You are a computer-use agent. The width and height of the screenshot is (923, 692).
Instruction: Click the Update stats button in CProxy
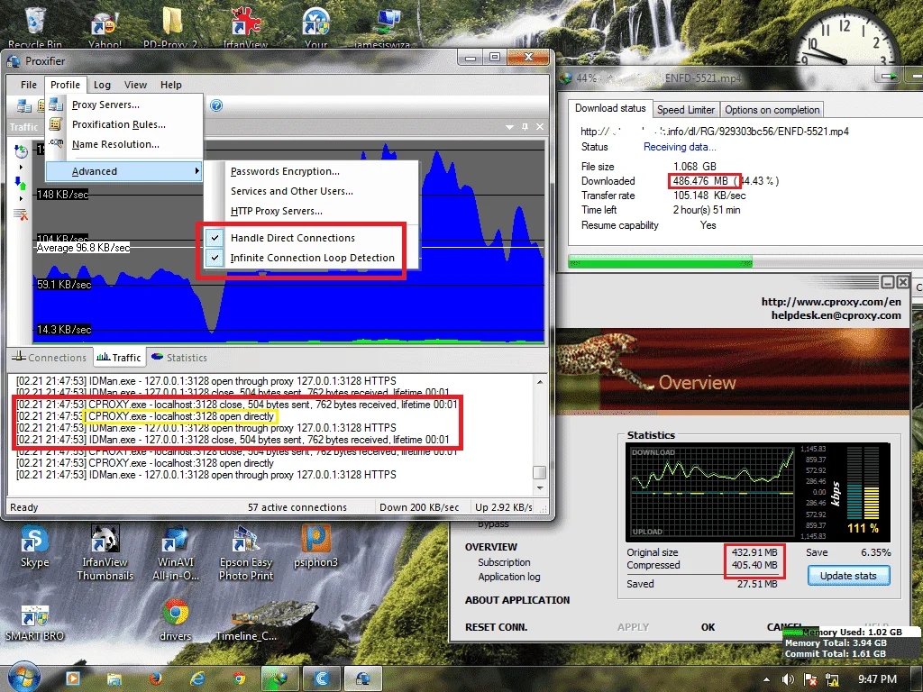pos(847,576)
